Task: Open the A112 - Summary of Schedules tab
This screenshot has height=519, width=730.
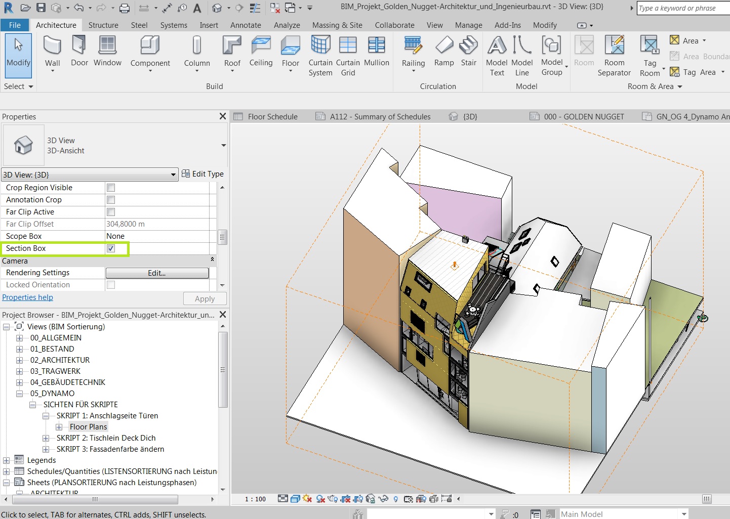Action: tap(379, 116)
